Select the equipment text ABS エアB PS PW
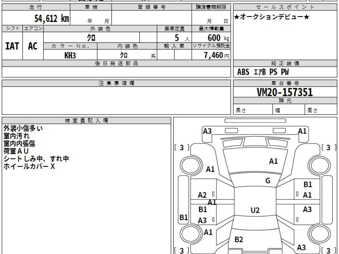 click(263, 72)
